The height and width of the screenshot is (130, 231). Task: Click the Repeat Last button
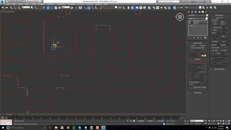219,18
